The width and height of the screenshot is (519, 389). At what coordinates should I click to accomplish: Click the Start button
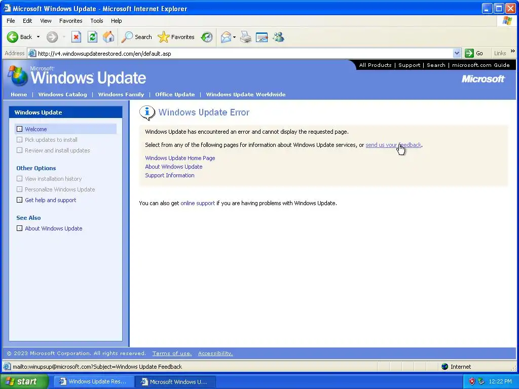coord(24,381)
